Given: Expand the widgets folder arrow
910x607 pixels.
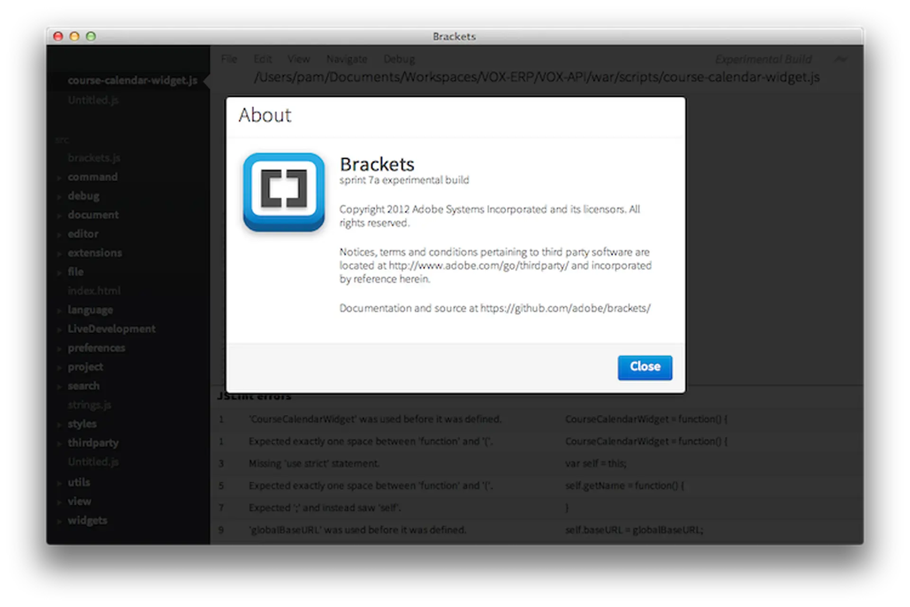Looking at the screenshot, I should pos(60,521).
